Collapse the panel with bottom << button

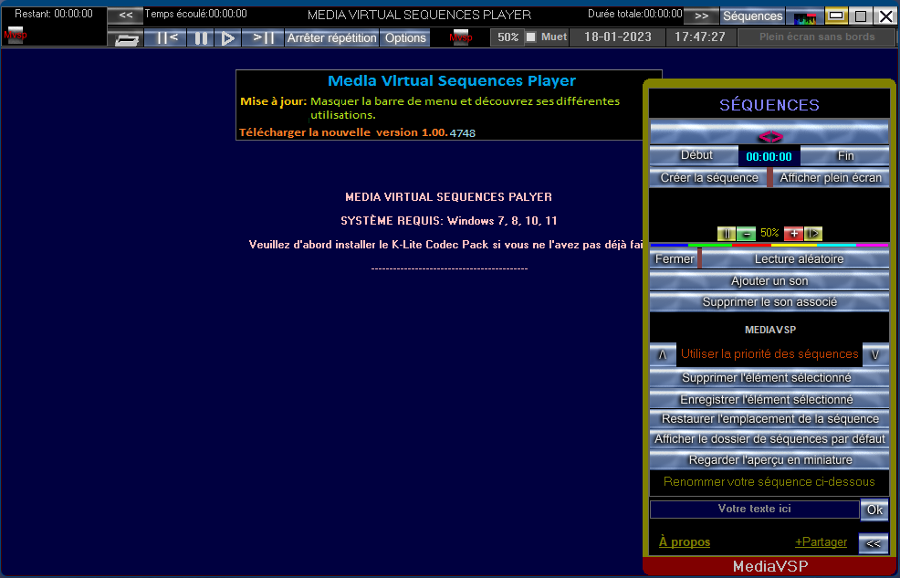point(873,543)
